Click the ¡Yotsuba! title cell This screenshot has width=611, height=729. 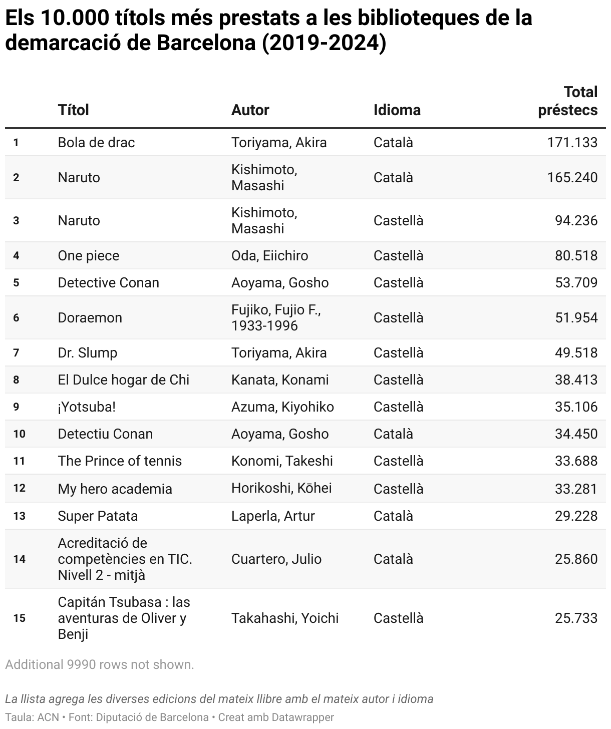(x=87, y=407)
